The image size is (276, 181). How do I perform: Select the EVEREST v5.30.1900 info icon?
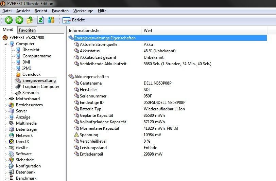pyautogui.click(x=5, y=38)
